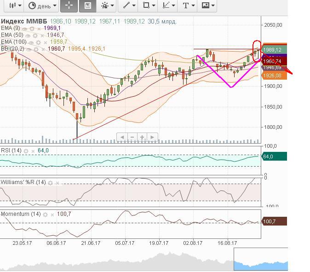Image resolution: width=310 pixels, height=272 pixels.
Task: Click the 06.06.17 date label
Action: 56,243
